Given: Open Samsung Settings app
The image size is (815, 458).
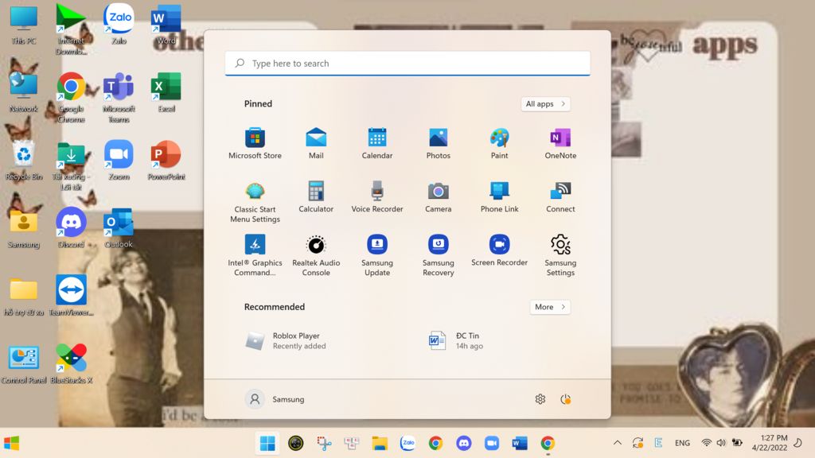Looking at the screenshot, I should (560, 255).
